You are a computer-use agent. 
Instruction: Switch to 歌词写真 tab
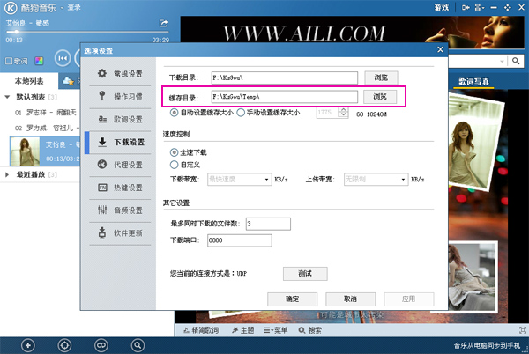click(x=473, y=82)
